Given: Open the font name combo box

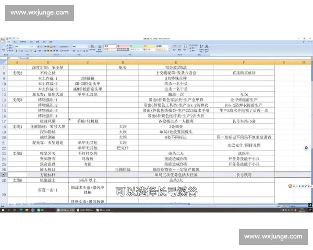Looking at the screenshot, I should point(23,47).
